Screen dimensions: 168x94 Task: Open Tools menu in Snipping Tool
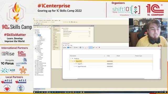(69, 45)
